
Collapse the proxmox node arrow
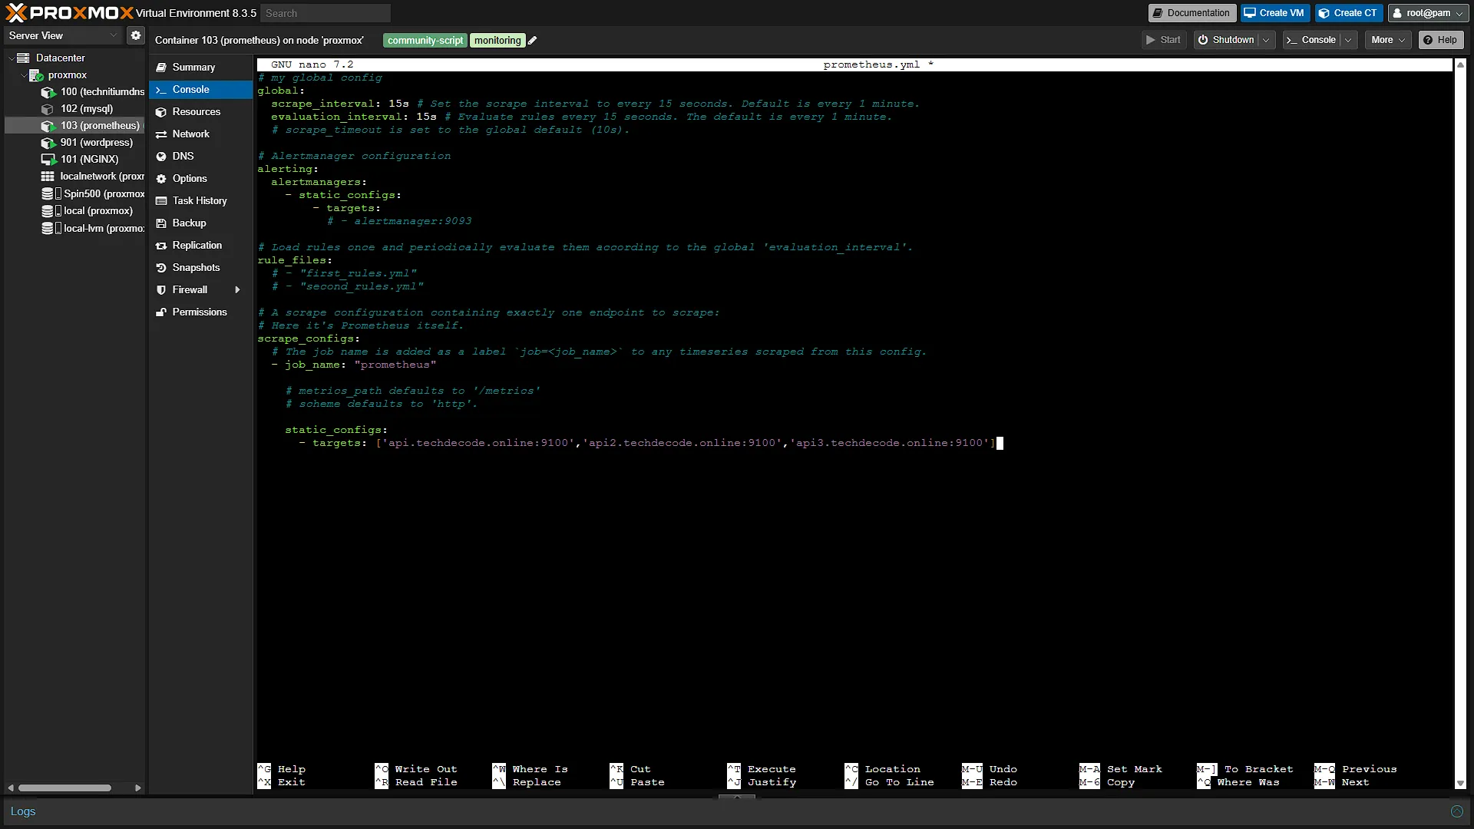click(23, 75)
